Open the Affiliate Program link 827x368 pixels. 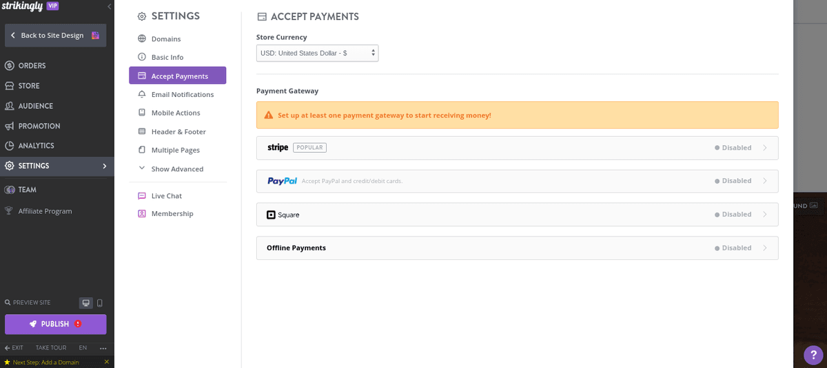(x=45, y=211)
